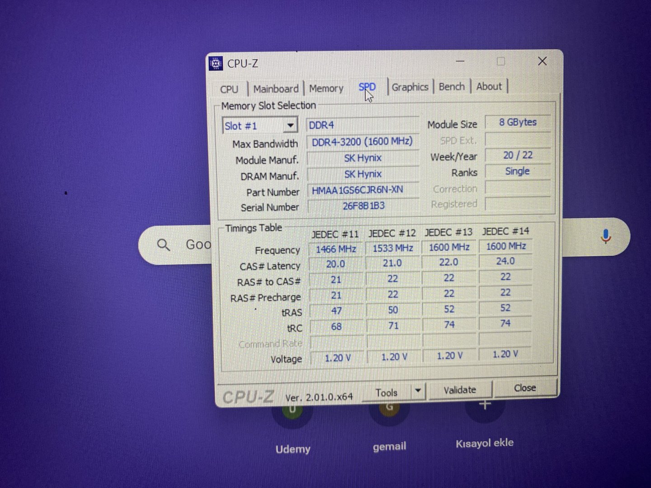The image size is (651, 488).
Task: Click the JEDEC #11 RAS# to CAS# value 21
Action: click(x=336, y=280)
